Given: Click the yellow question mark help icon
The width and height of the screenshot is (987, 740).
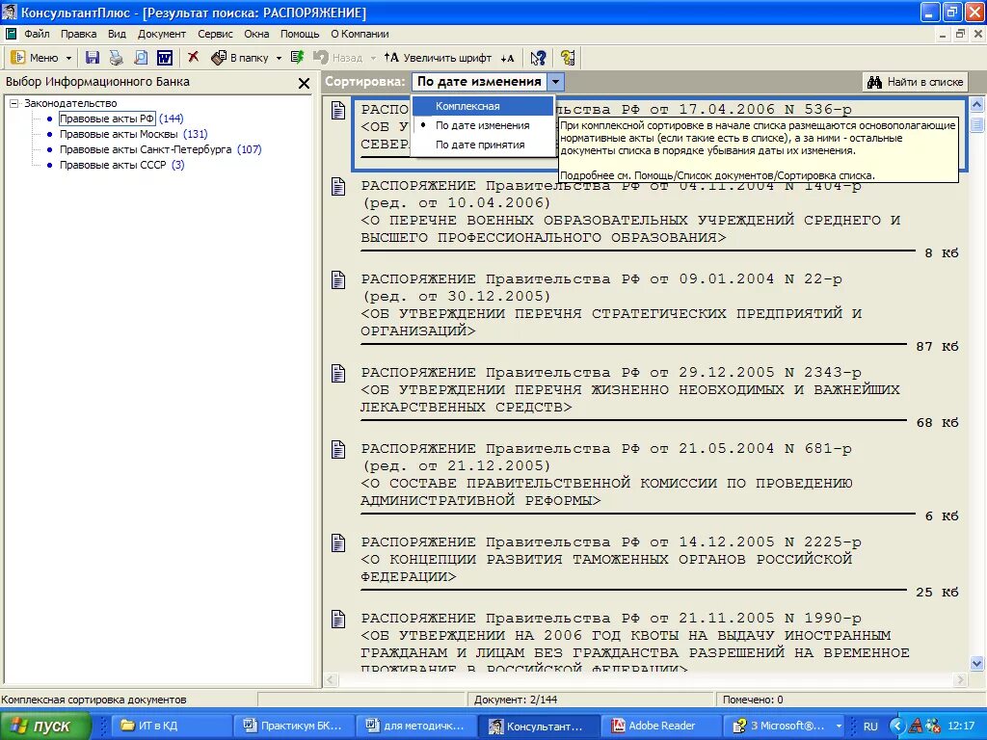Looking at the screenshot, I should pyautogui.click(x=568, y=58).
